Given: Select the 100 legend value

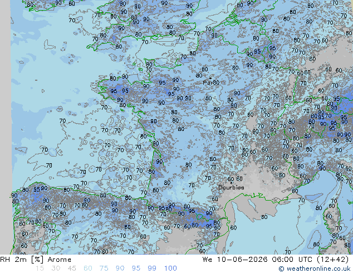Looking at the screenshot, I should pyautogui.click(x=170, y=268).
